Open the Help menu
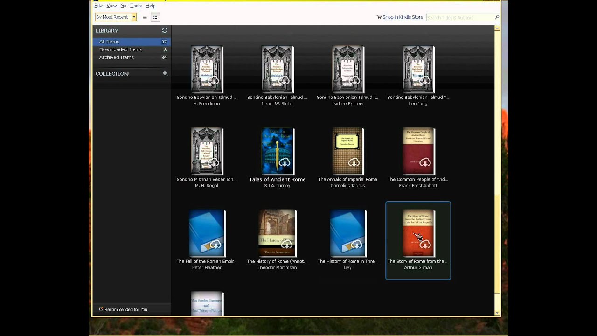This screenshot has height=336, width=597. (150, 6)
